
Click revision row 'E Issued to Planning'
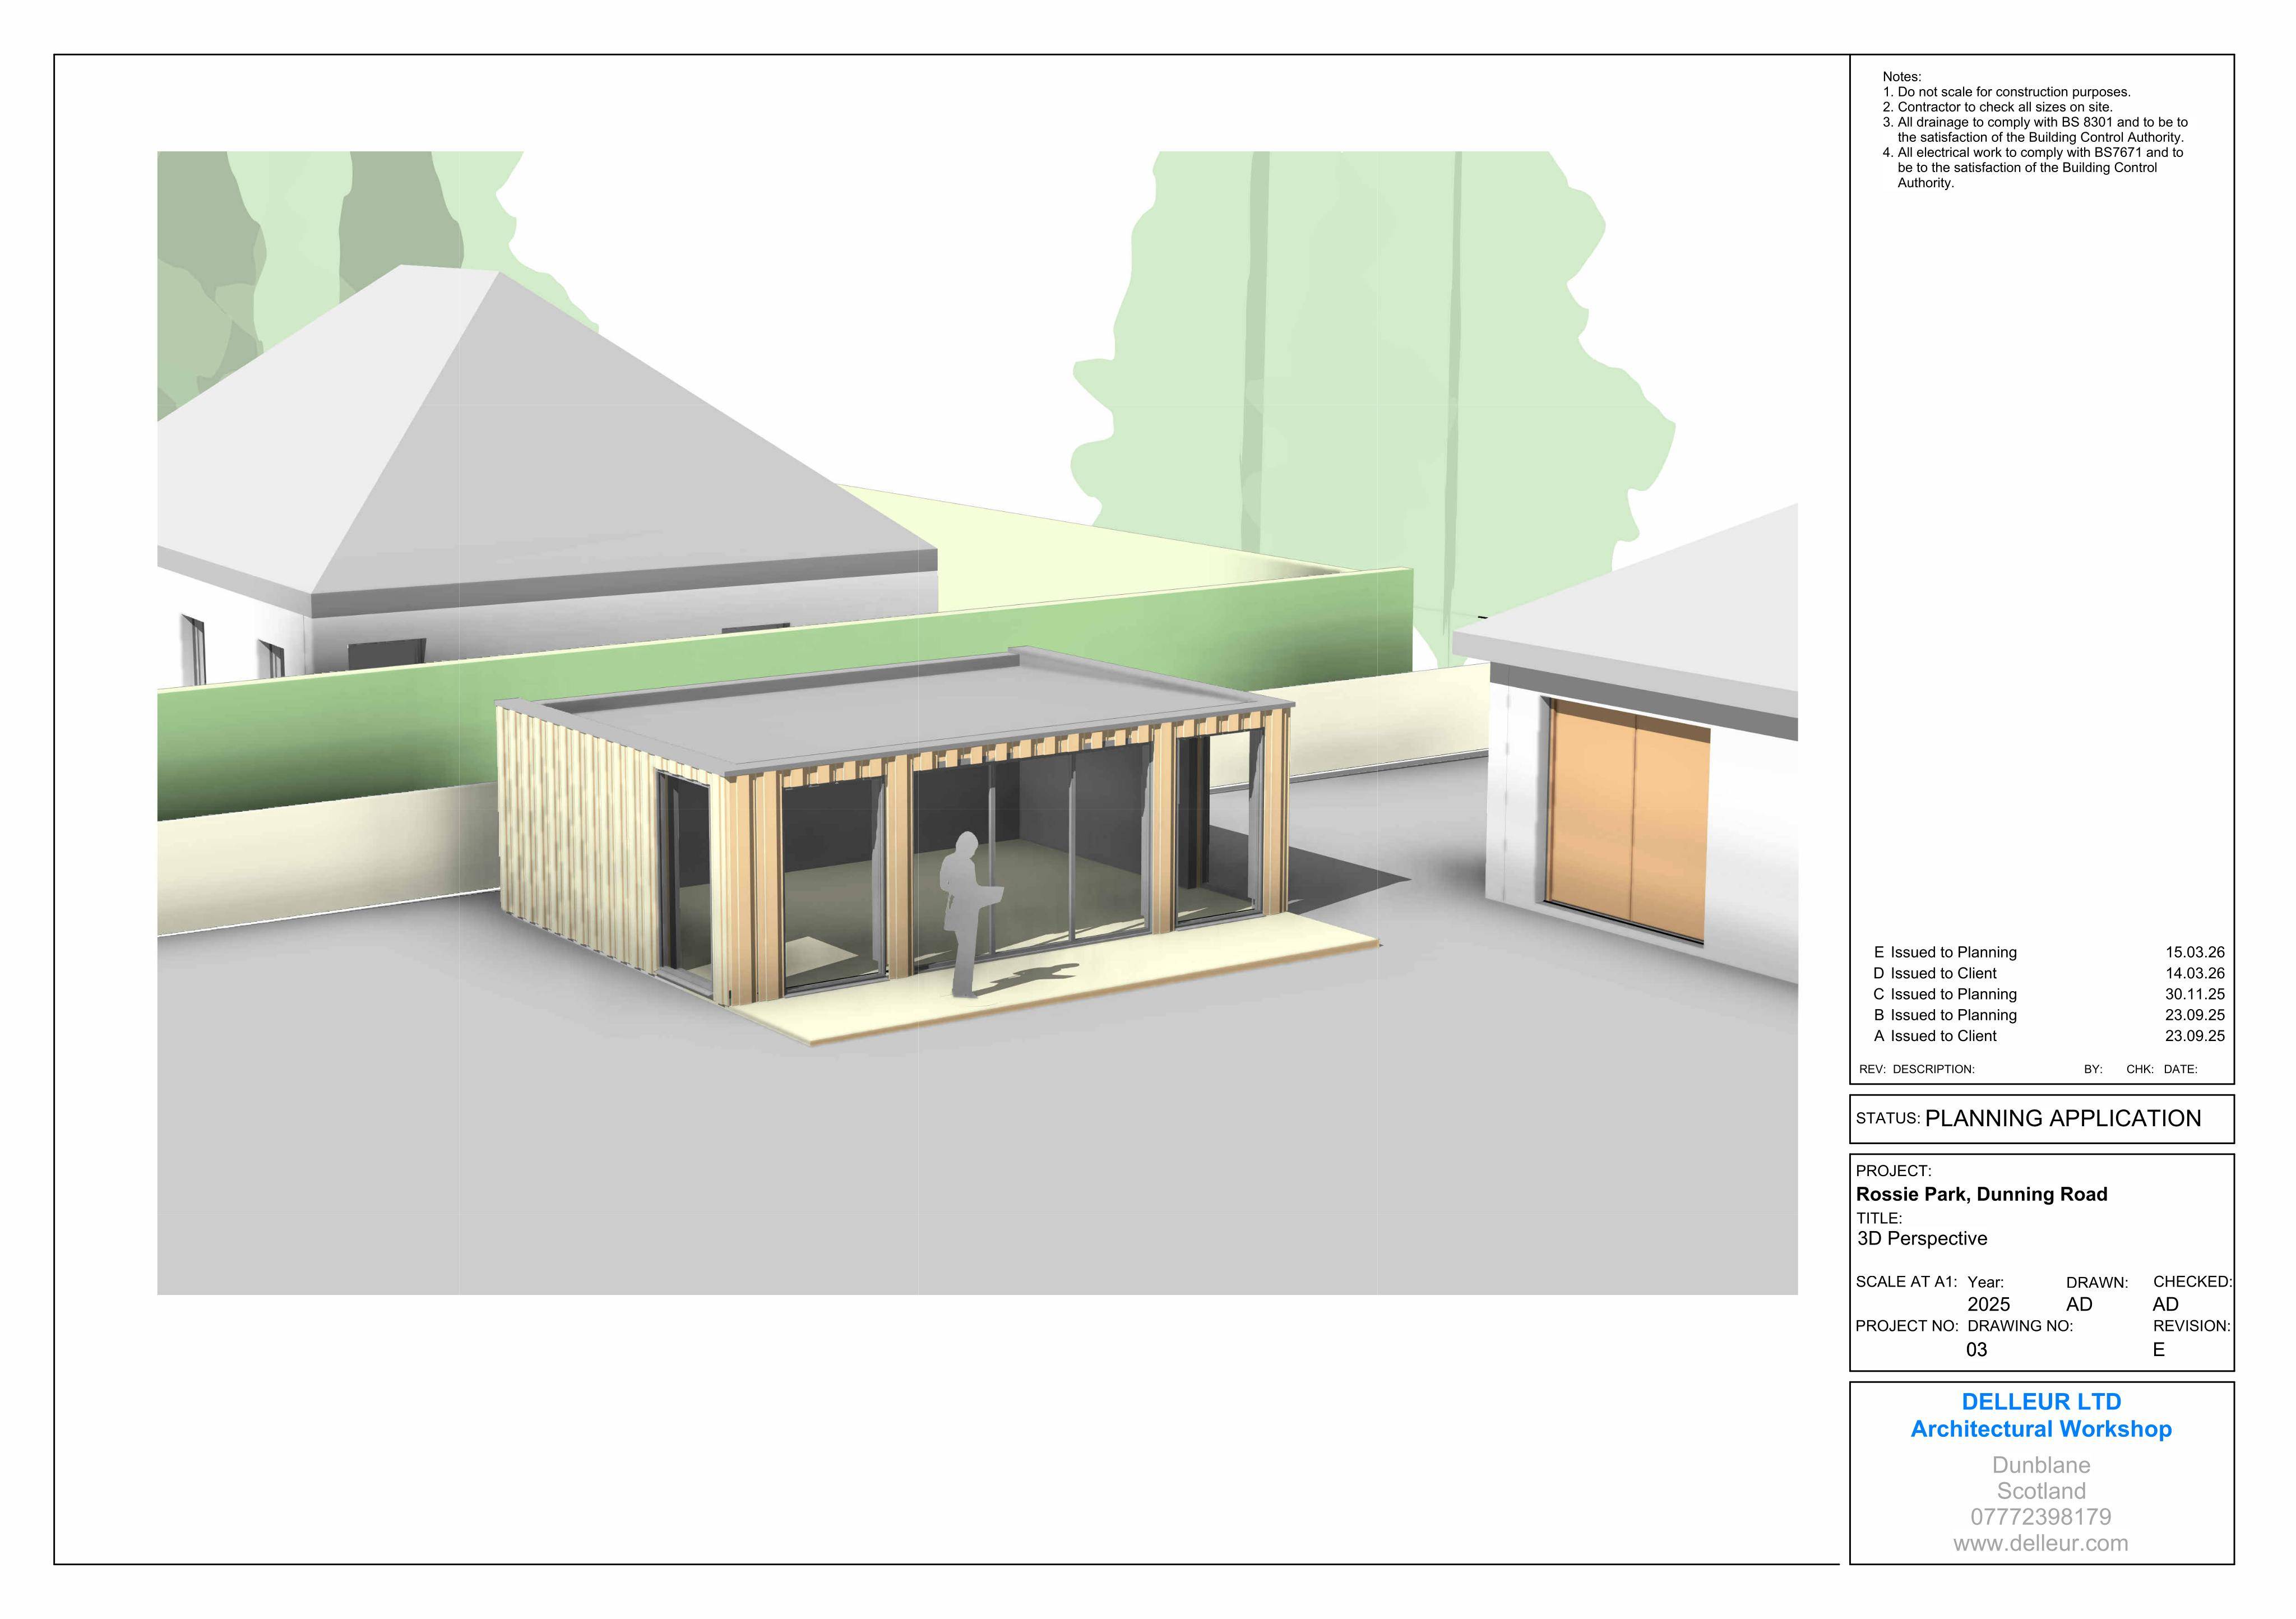(2049, 952)
